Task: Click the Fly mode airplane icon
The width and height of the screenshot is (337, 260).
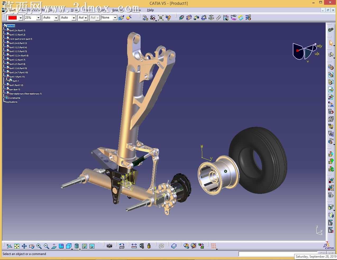Action: tap(9, 246)
